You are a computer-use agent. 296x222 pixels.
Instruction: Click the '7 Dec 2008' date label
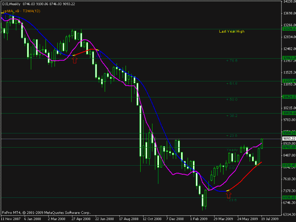[175, 219]
